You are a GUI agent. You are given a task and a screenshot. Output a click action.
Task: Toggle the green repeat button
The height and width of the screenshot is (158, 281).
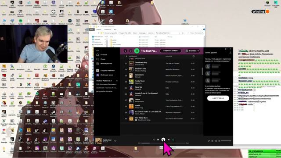[x=173, y=140]
